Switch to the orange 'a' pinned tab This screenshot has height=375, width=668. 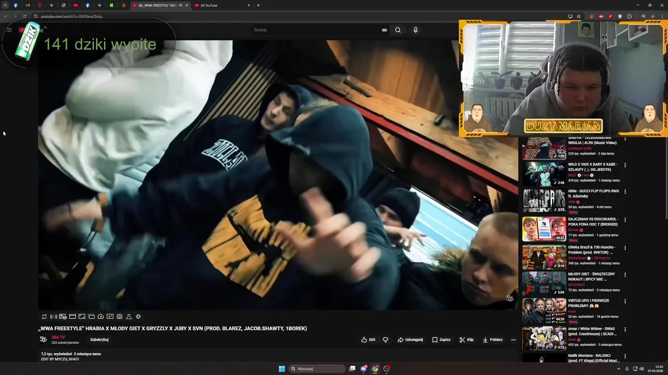[124, 5]
